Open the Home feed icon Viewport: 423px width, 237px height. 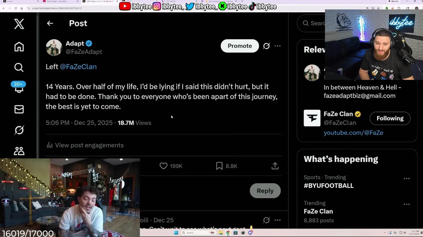(x=19, y=46)
